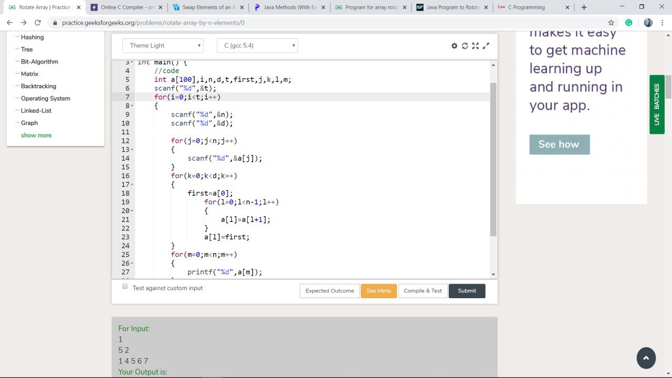Click the code editor vertical scrollbar
Image resolution: width=672 pixels, height=378 pixels.
click(x=493, y=159)
